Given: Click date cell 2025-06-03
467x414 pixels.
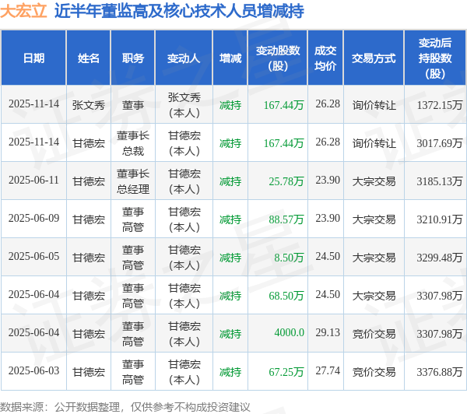Looking at the screenshot, I should point(33,371).
